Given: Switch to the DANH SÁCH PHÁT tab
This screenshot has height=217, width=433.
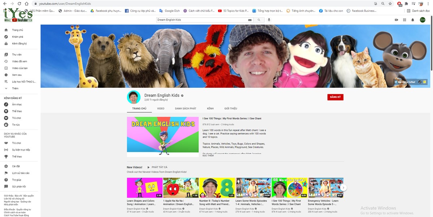Looking at the screenshot, I should click(x=185, y=108).
